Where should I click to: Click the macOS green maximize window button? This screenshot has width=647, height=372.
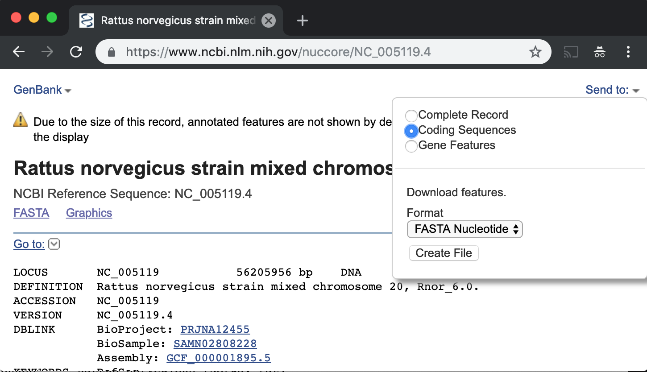coord(52,18)
